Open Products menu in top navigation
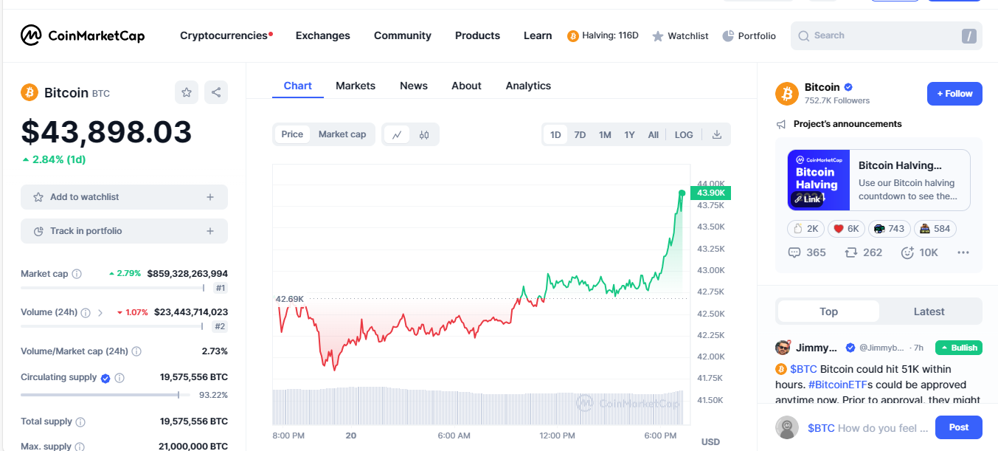 pos(477,35)
